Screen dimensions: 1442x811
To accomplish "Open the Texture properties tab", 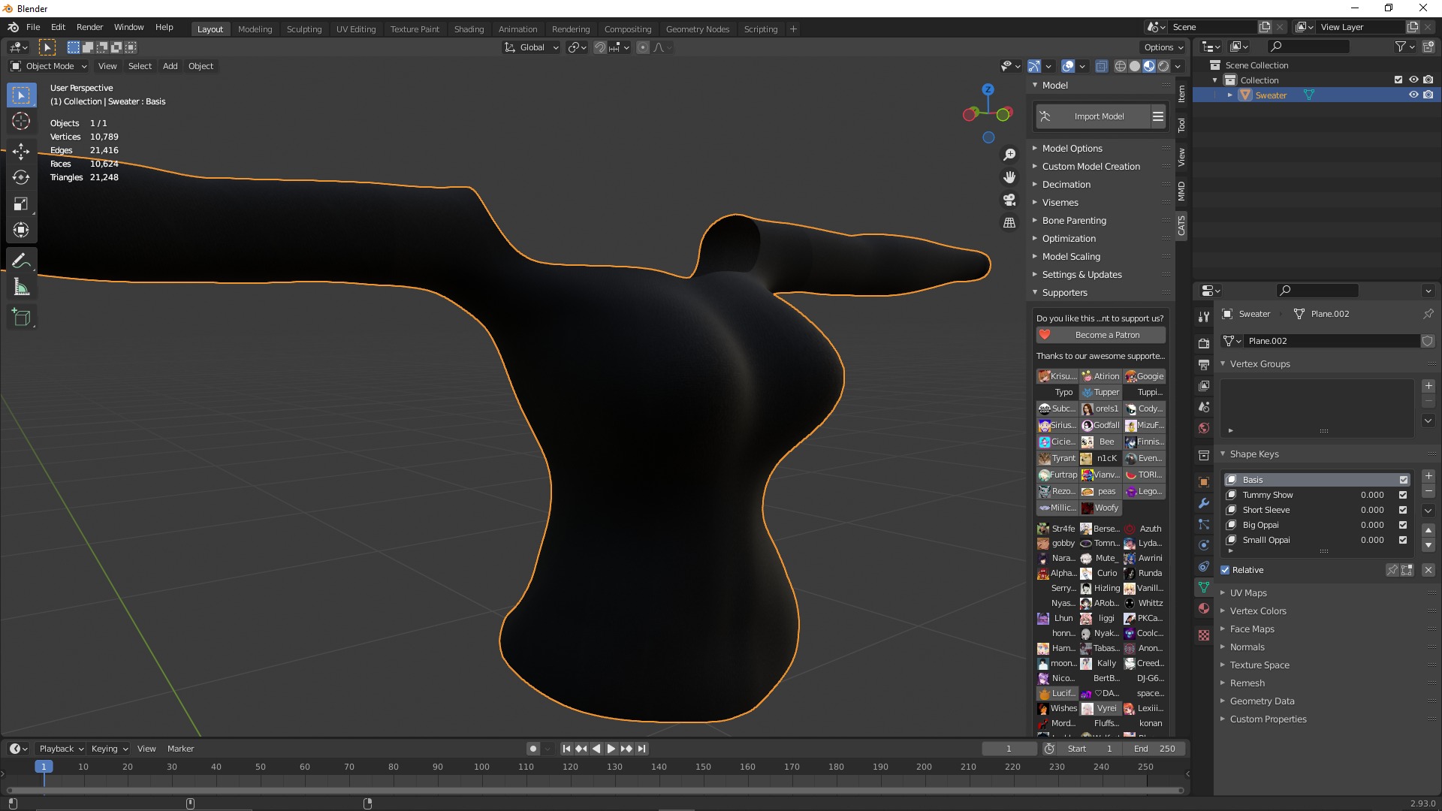I will (1204, 635).
